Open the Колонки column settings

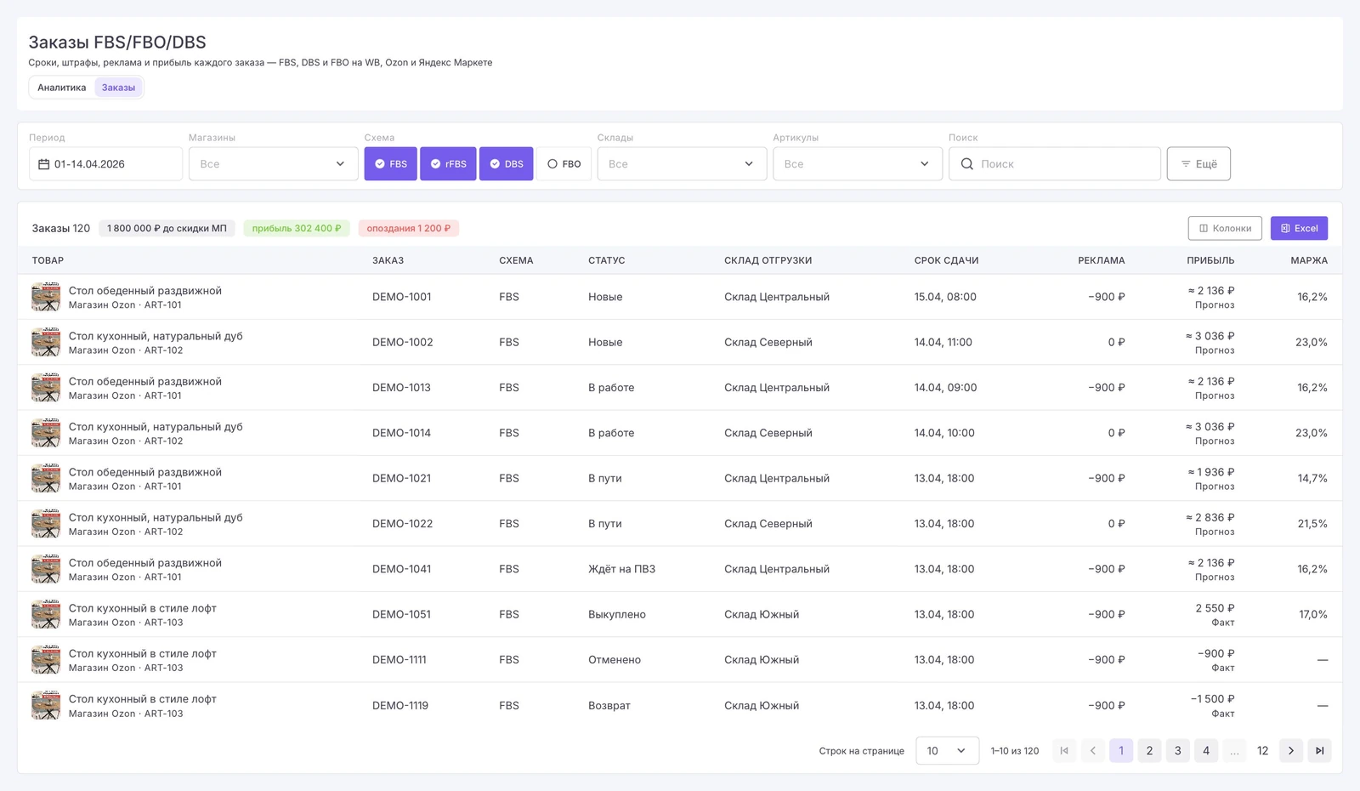point(1225,228)
